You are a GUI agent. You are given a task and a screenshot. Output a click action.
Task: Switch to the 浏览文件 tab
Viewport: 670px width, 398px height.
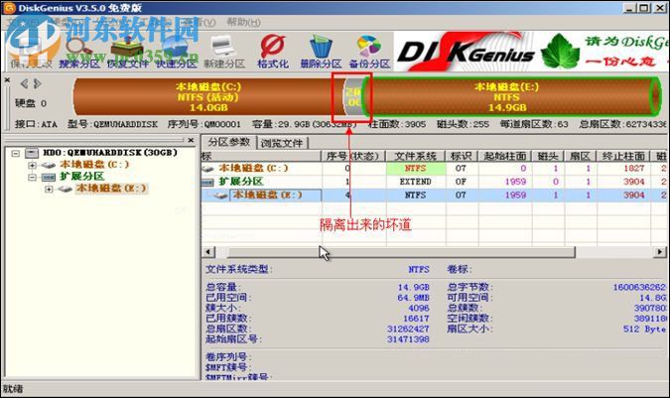(x=282, y=143)
